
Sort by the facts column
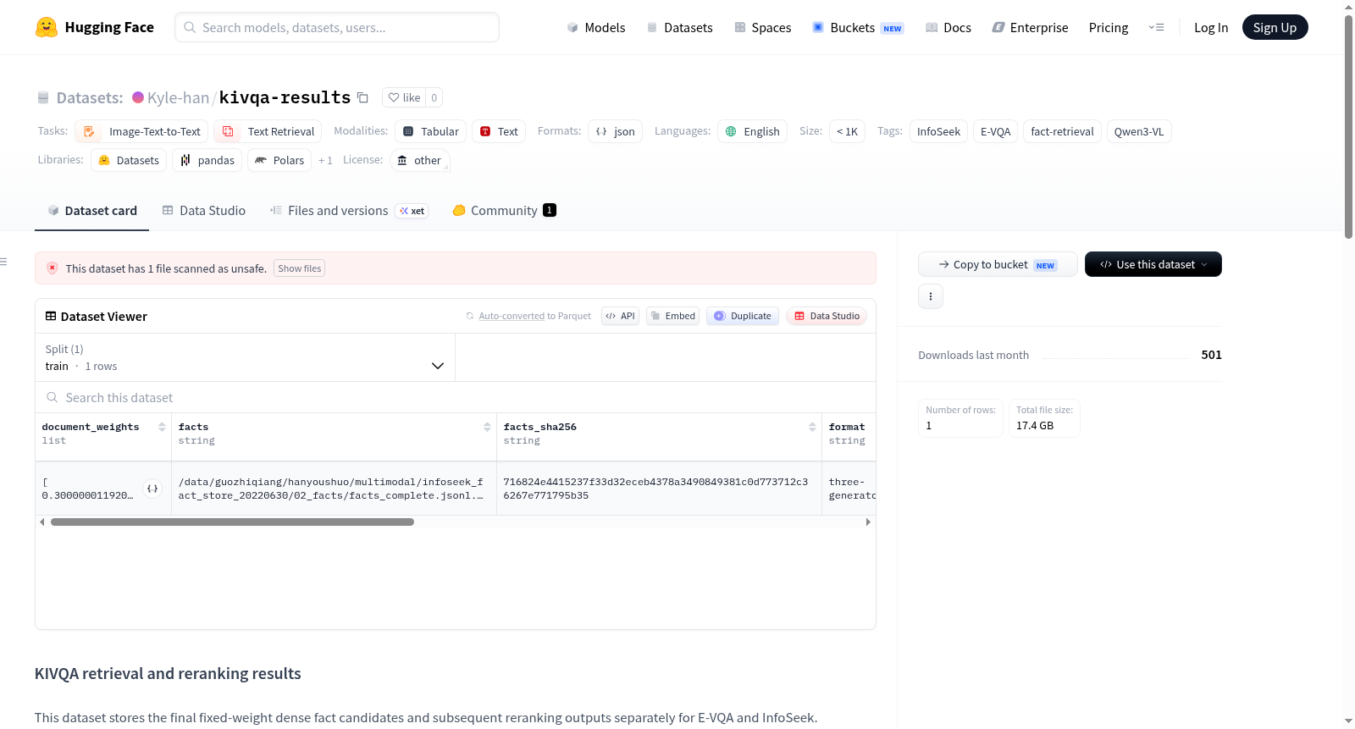[x=487, y=427]
